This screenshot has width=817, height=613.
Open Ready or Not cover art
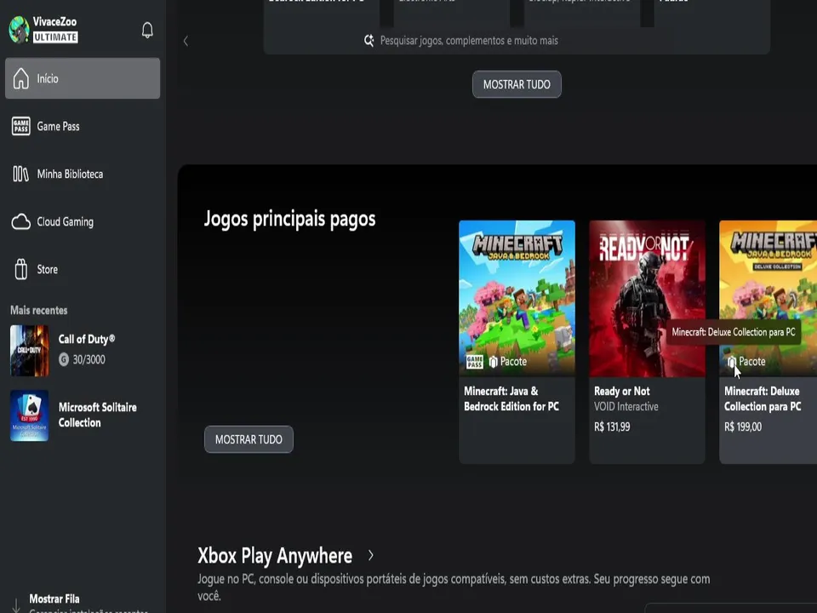(x=647, y=298)
